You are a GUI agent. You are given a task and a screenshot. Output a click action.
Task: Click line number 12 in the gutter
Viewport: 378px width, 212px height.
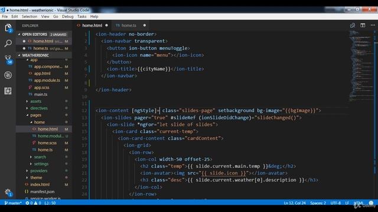[84, 111]
